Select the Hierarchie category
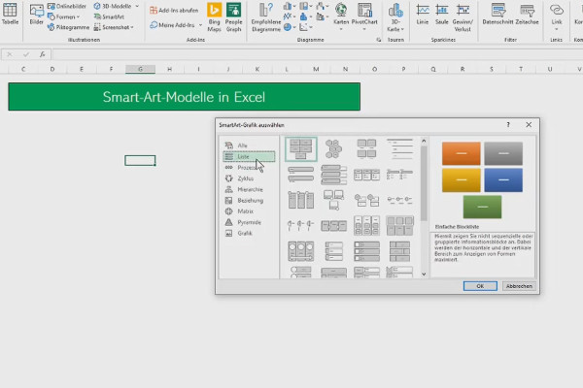 click(249, 189)
